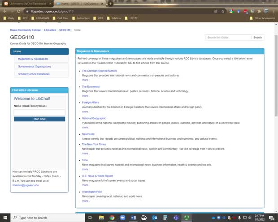Click the Windows taskbar search box
This screenshot has width=278, height=222.
pyautogui.click(x=48, y=218)
